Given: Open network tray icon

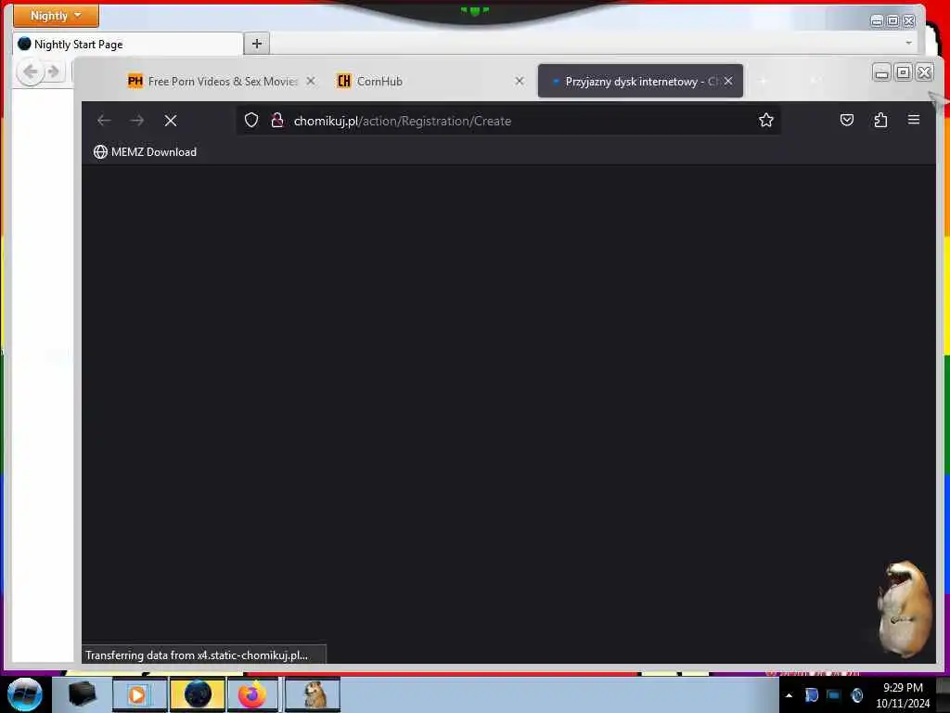Looking at the screenshot, I should pyautogui.click(x=834, y=695).
